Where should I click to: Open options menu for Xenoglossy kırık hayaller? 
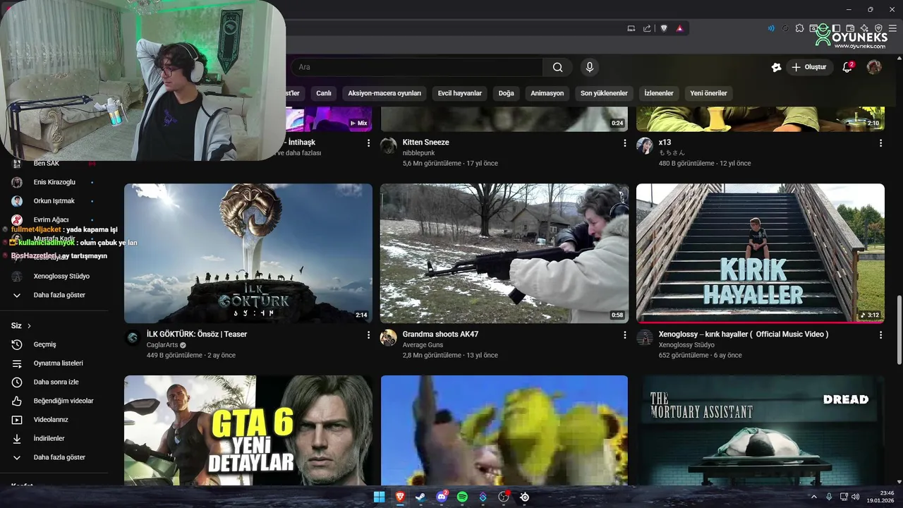880,334
